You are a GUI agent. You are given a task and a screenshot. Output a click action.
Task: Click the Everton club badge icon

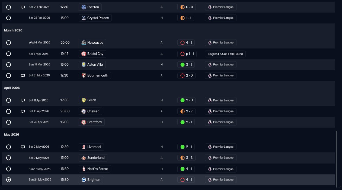pyautogui.click(x=84, y=7)
